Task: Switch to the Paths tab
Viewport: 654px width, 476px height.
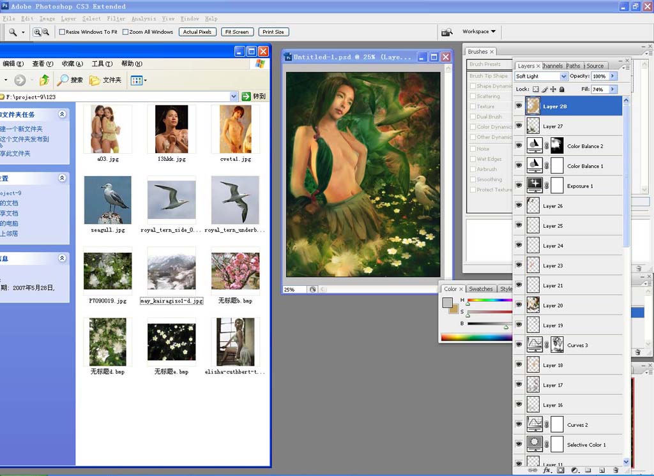Action: 574,66
